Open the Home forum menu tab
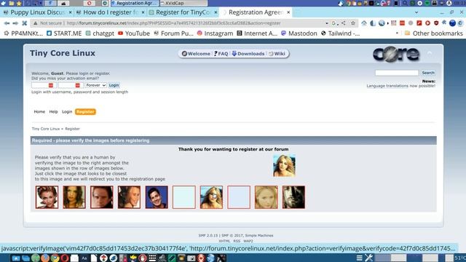The height and width of the screenshot is (262, 466). pyautogui.click(x=39, y=111)
